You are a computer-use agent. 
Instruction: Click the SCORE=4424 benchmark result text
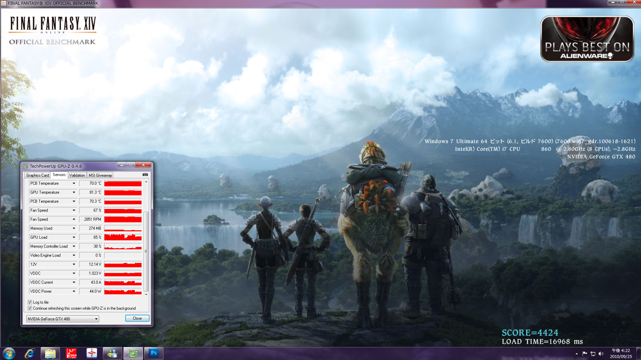pyautogui.click(x=530, y=333)
